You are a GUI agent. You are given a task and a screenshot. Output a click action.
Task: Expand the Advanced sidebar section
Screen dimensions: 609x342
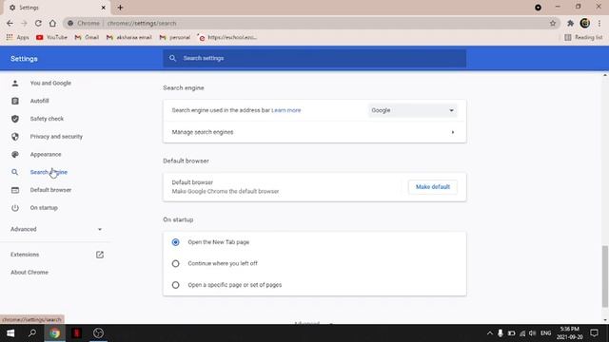pyautogui.click(x=56, y=229)
